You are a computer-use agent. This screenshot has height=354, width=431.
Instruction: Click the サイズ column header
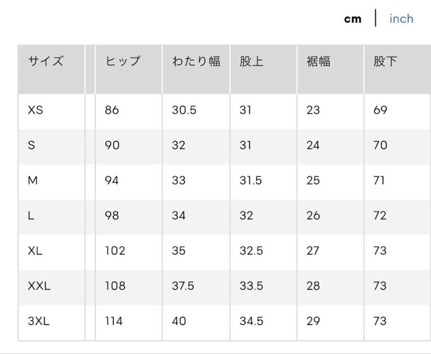(x=45, y=61)
